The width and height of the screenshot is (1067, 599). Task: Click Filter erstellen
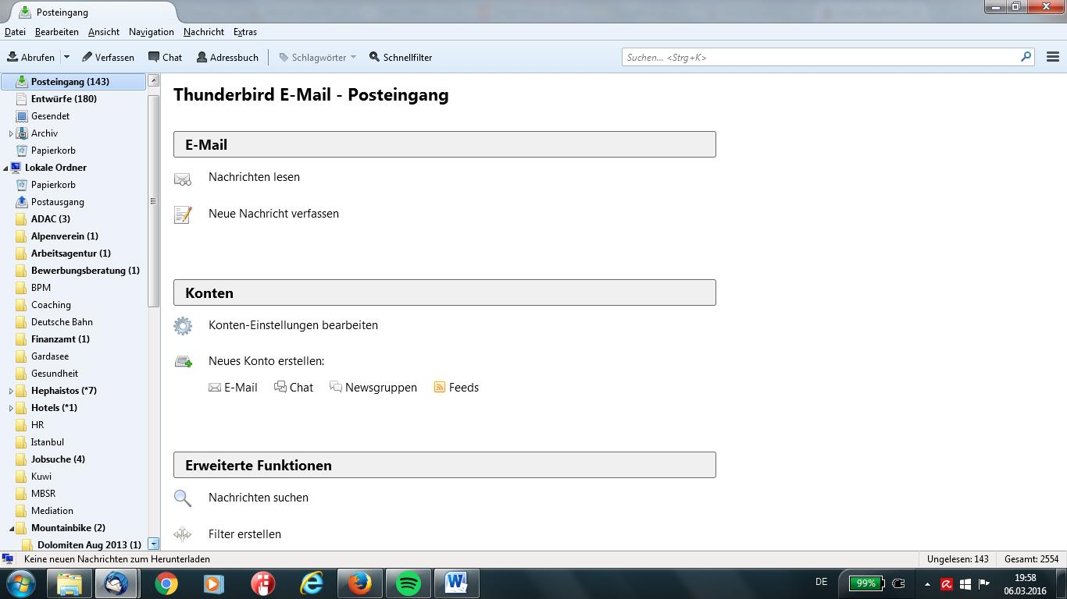[244, 534]
